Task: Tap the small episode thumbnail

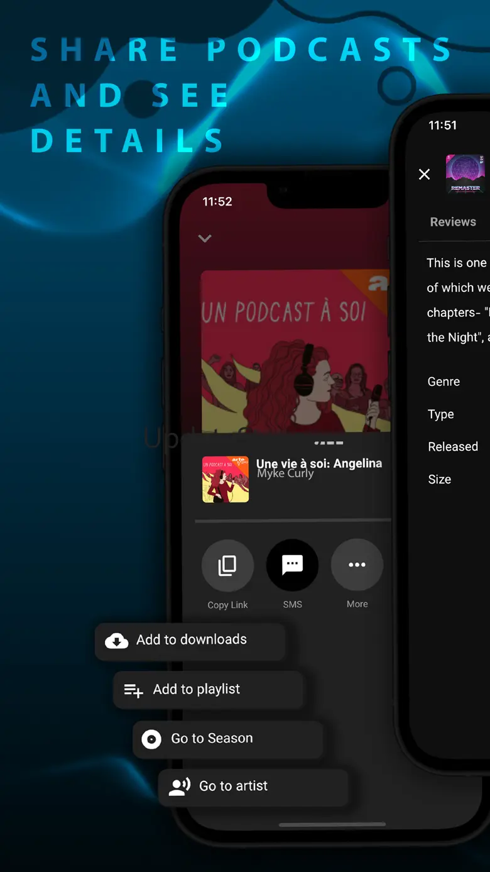Action: [226, 480]
